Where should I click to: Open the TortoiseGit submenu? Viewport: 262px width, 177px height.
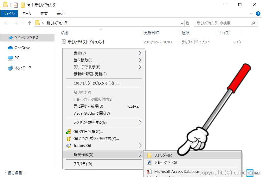(104, 146)
